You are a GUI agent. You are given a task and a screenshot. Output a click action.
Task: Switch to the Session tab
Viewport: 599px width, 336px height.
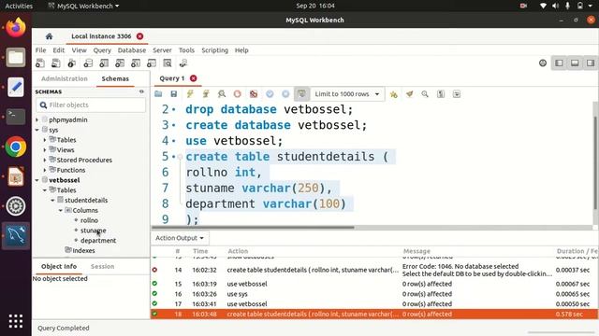click(x=102, y=266)
